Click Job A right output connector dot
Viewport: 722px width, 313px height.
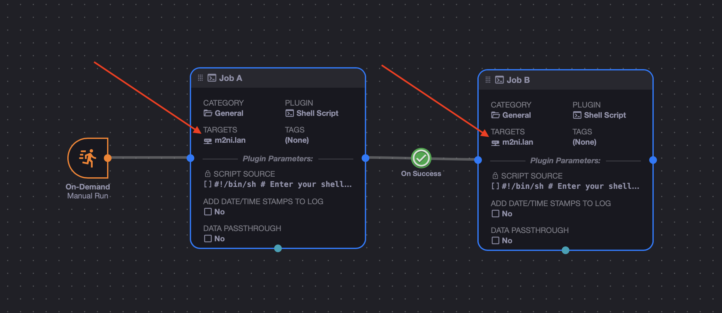pos(365,158)
